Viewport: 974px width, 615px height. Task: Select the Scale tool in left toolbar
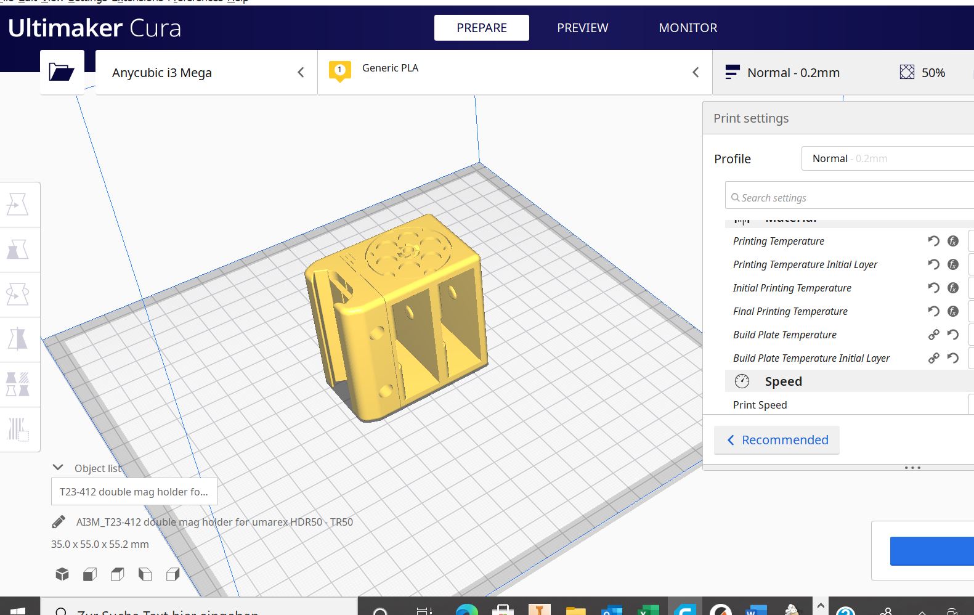pos(18,250)
